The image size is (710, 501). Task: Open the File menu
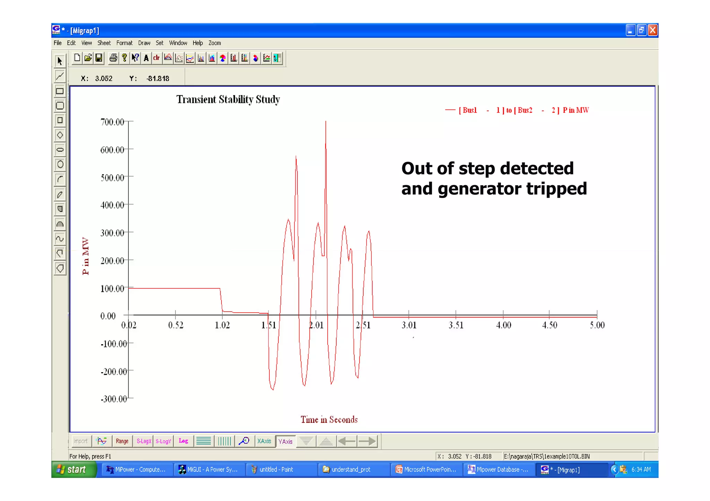point(58,43)
